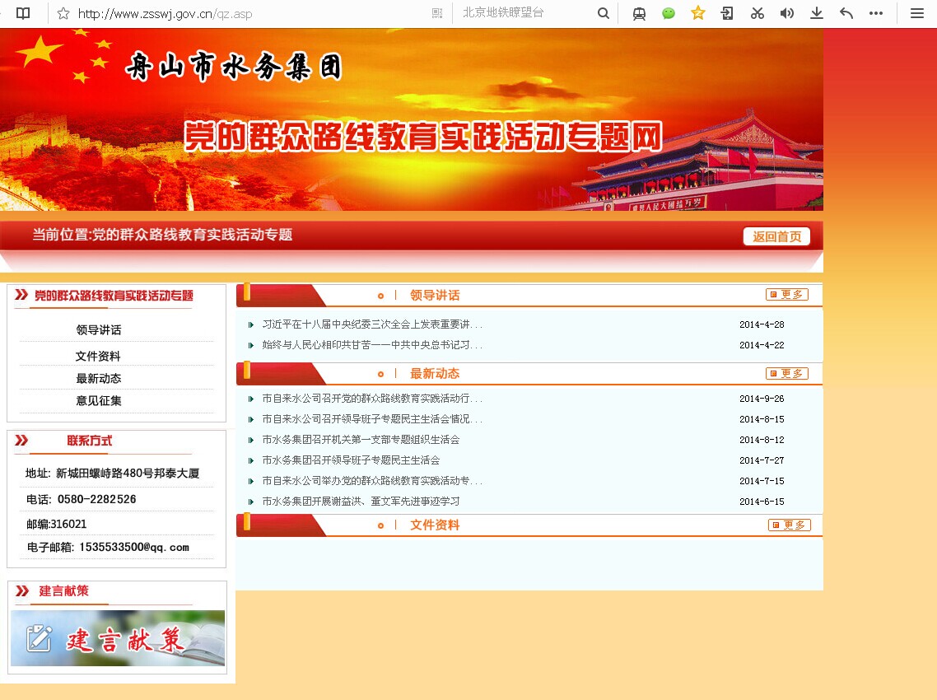Click the date 2014-4-28

tap(762, 324)
